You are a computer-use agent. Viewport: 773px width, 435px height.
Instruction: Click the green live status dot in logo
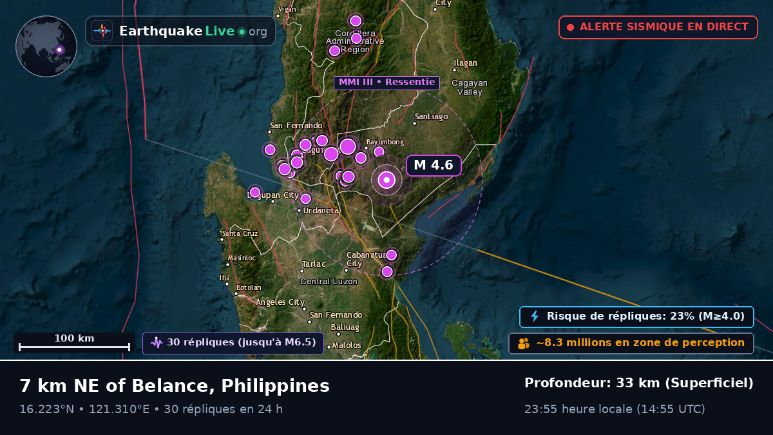pyautogui.click(x=242, y=32)
